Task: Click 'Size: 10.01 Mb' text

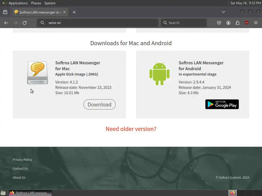Action: click(67, 93)
